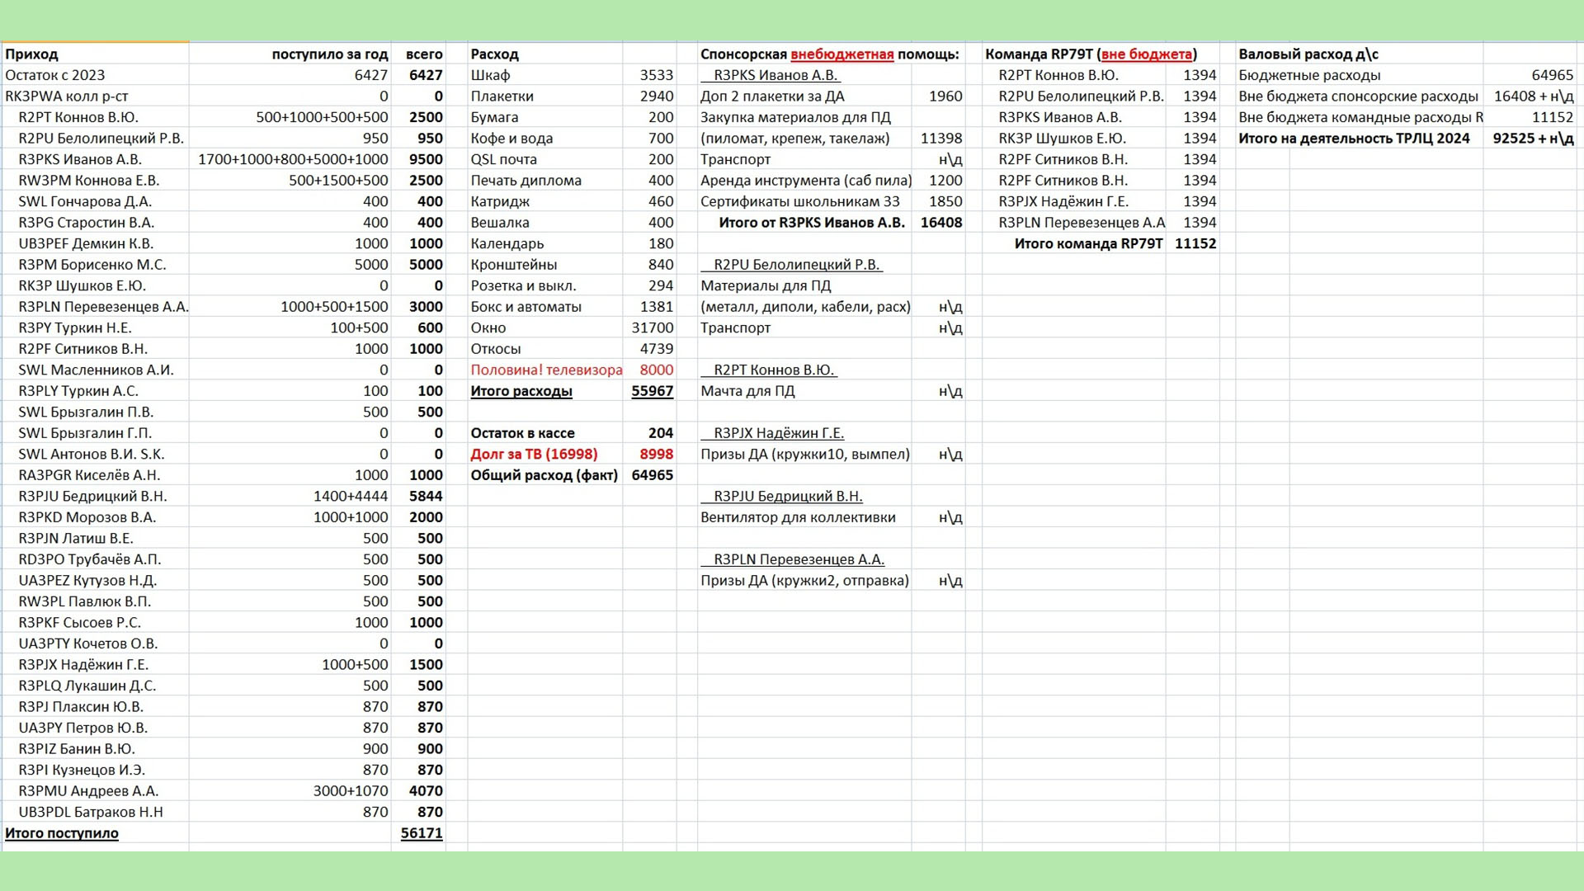This screenshot has width=1584, height=891.
Task: Select 'Итого от R3PKS Иванов А.В.' cell
Action: pyautogui.click(x=812, y=223)
